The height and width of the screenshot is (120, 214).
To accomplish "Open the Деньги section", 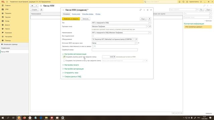I will [x=7, y=25].
